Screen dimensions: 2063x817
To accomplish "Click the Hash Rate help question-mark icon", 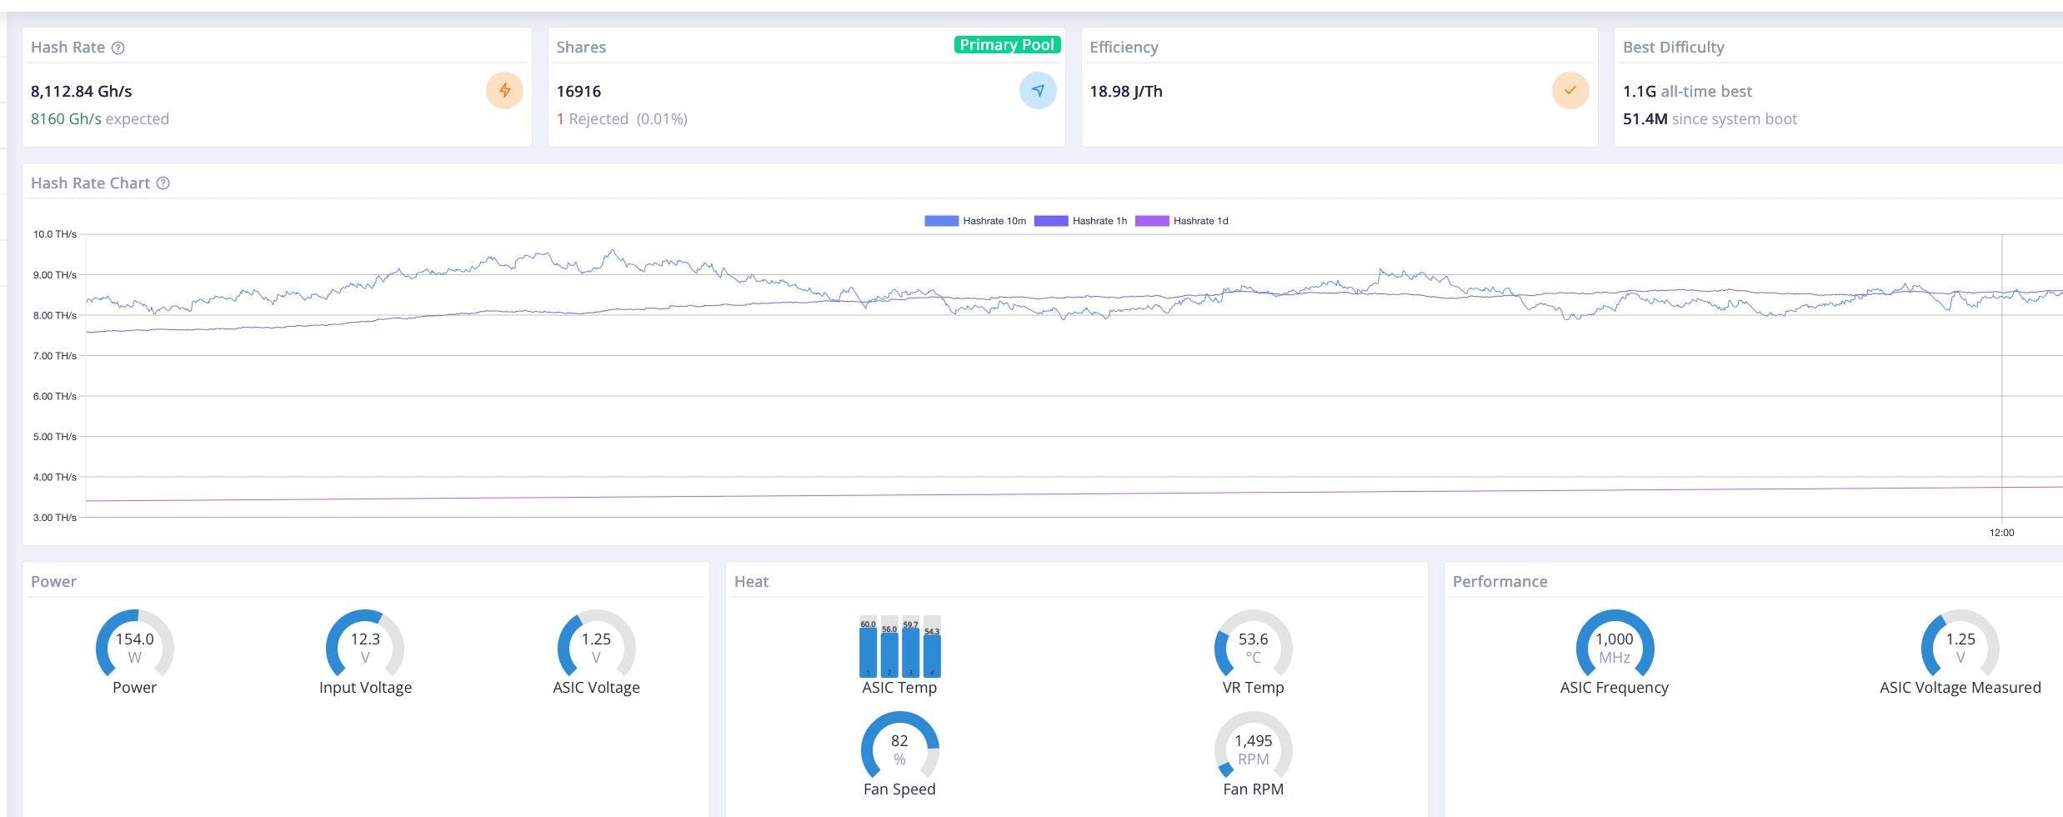I will coord(118,48).
